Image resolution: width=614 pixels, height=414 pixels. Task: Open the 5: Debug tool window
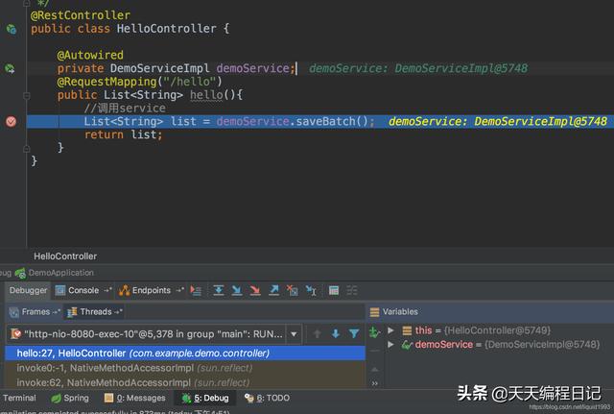206,398
